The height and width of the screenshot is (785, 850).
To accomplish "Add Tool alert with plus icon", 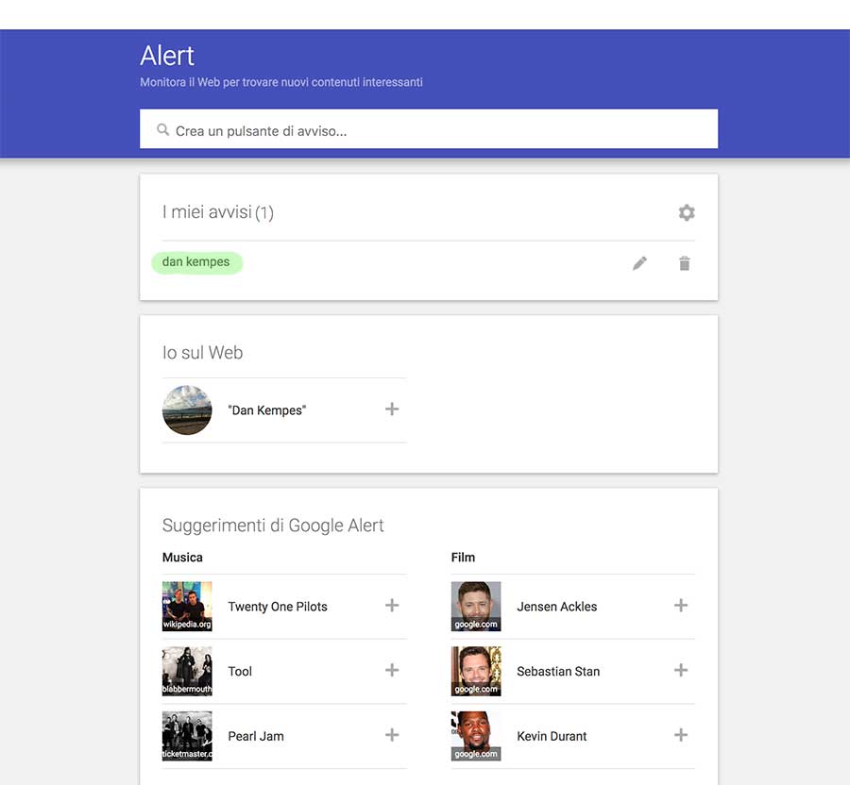I will click(392, 670).
